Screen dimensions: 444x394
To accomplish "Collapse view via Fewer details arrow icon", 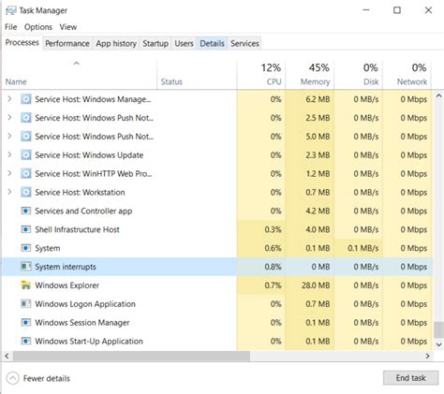I will click(x=12, y=378).
